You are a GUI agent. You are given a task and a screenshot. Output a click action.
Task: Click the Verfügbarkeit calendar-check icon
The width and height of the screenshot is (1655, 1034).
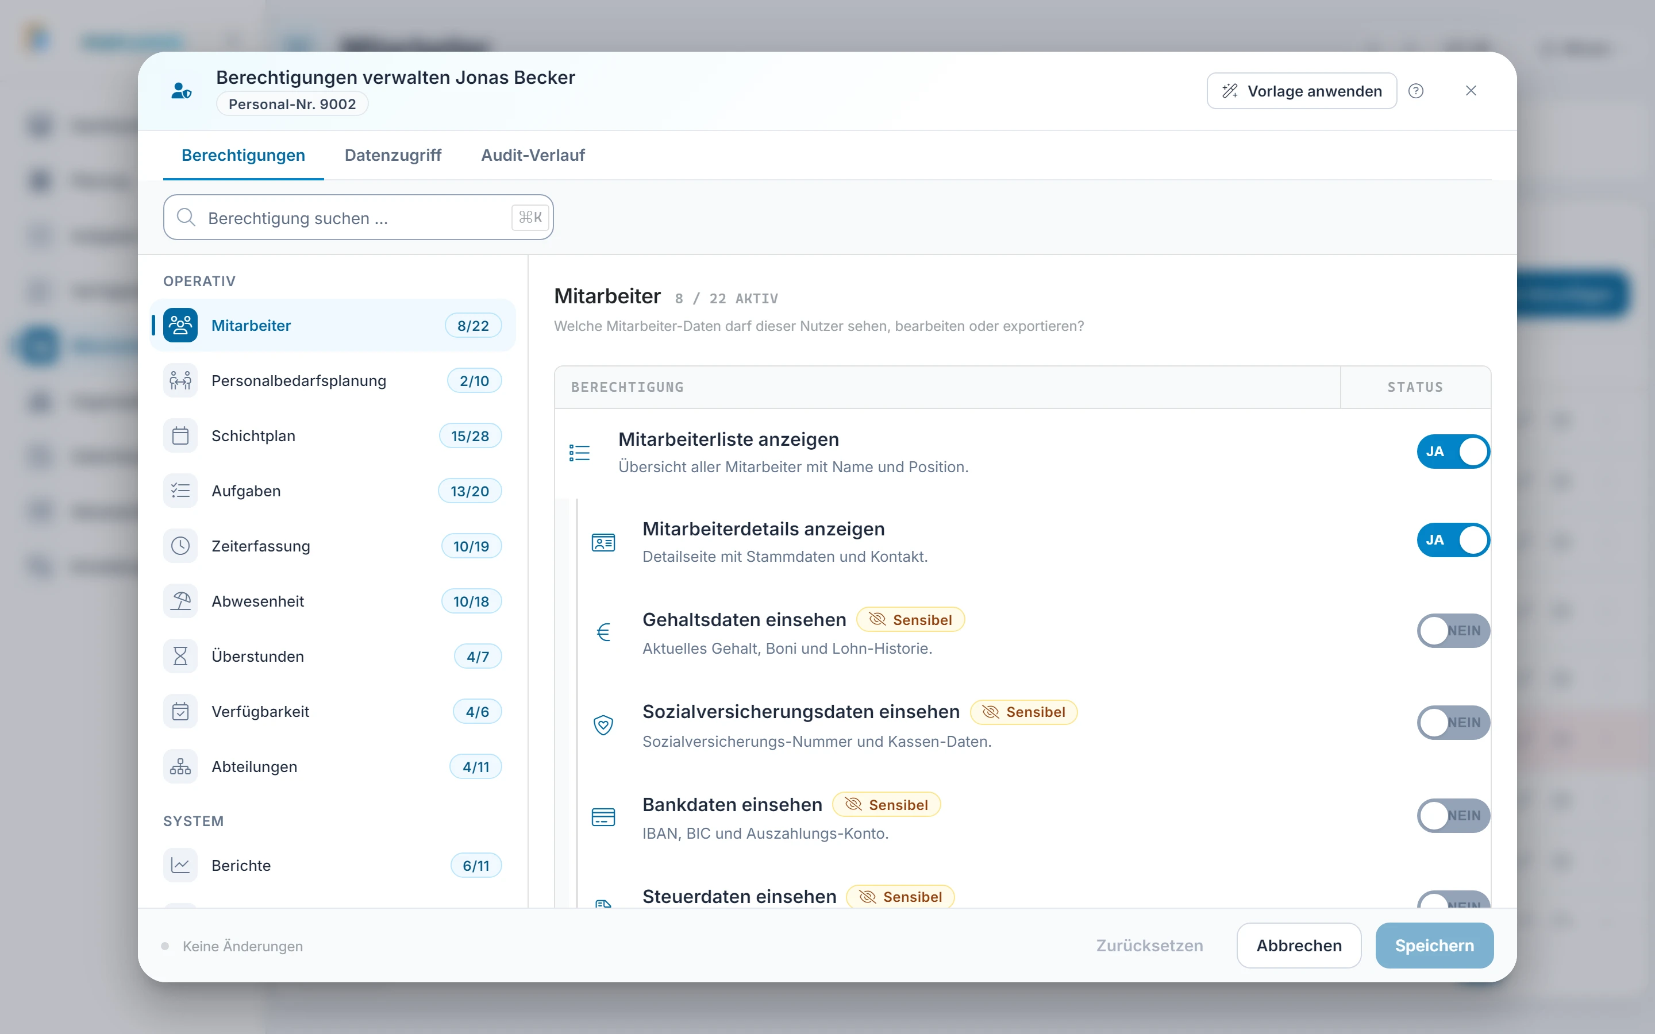180,711
